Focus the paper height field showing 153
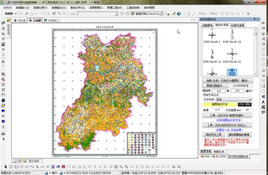The height and width of the screenshot is (175, 268). (237, 91)
